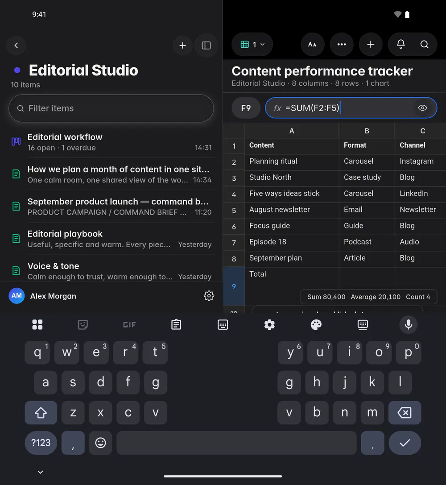
Task: Click the Editorial Studio workspace title
Action: 83,70
